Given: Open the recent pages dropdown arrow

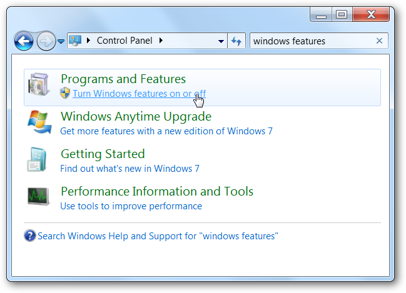Looking at the screenshot, I should (61, 42).
